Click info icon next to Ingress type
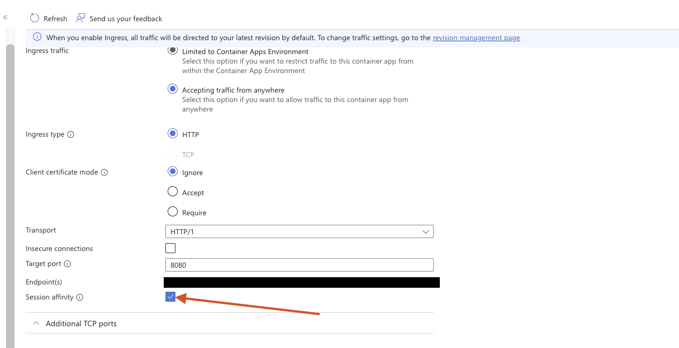Screen dimensions: 679x348 click(70, 135)
